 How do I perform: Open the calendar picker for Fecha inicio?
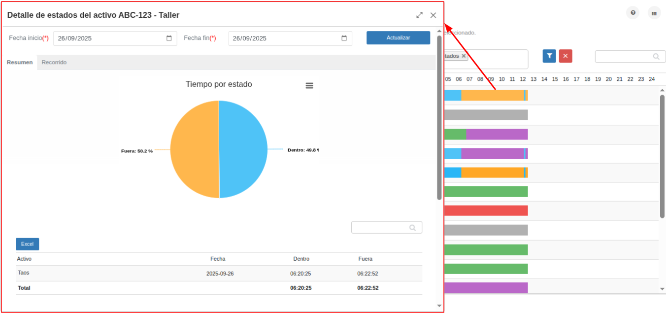(169, 38)
